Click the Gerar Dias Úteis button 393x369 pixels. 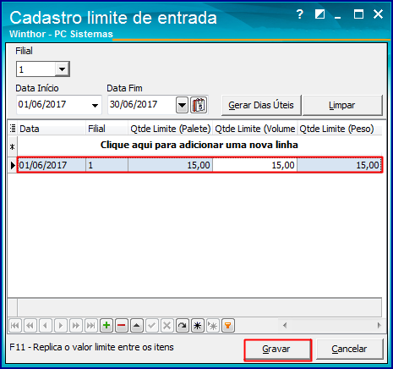(261, 105)
